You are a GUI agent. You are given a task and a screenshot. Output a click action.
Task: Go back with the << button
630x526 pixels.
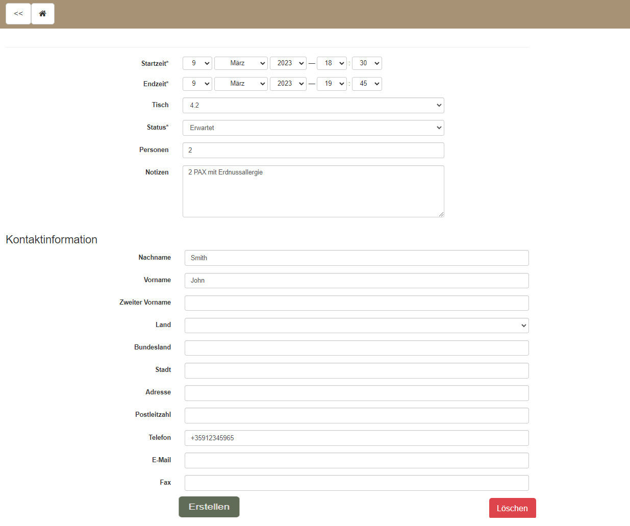coord(18,14)
